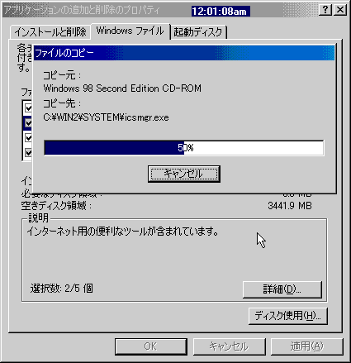The height and width of the screenshot is (363, 351).
Task: Toggle the highlighted second component checkbox
Action: point(28,122)
